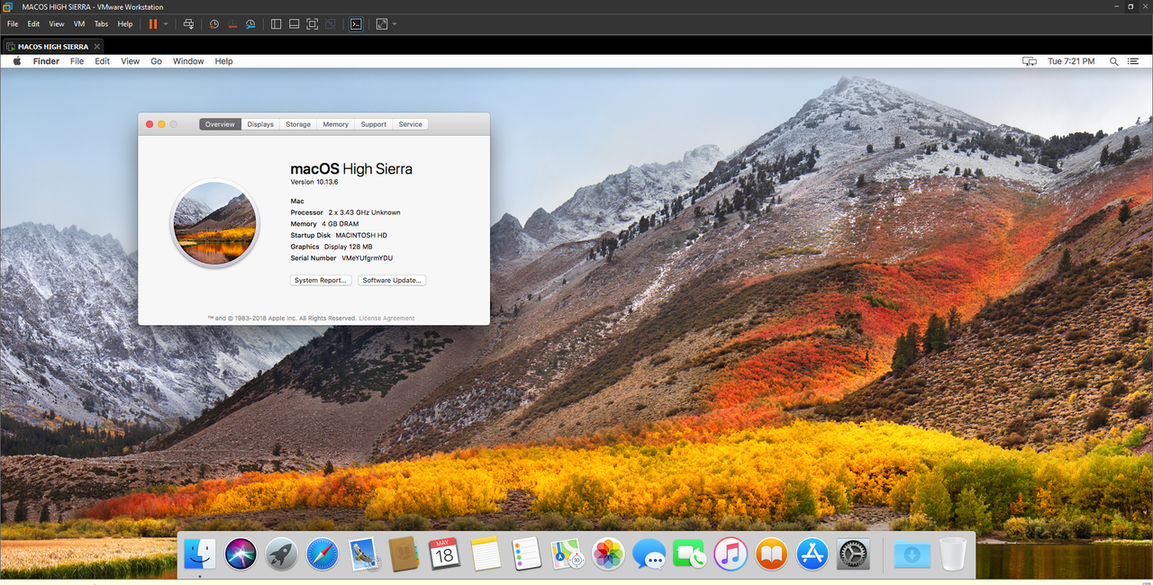Select the Overview tab

pos(220,124)
